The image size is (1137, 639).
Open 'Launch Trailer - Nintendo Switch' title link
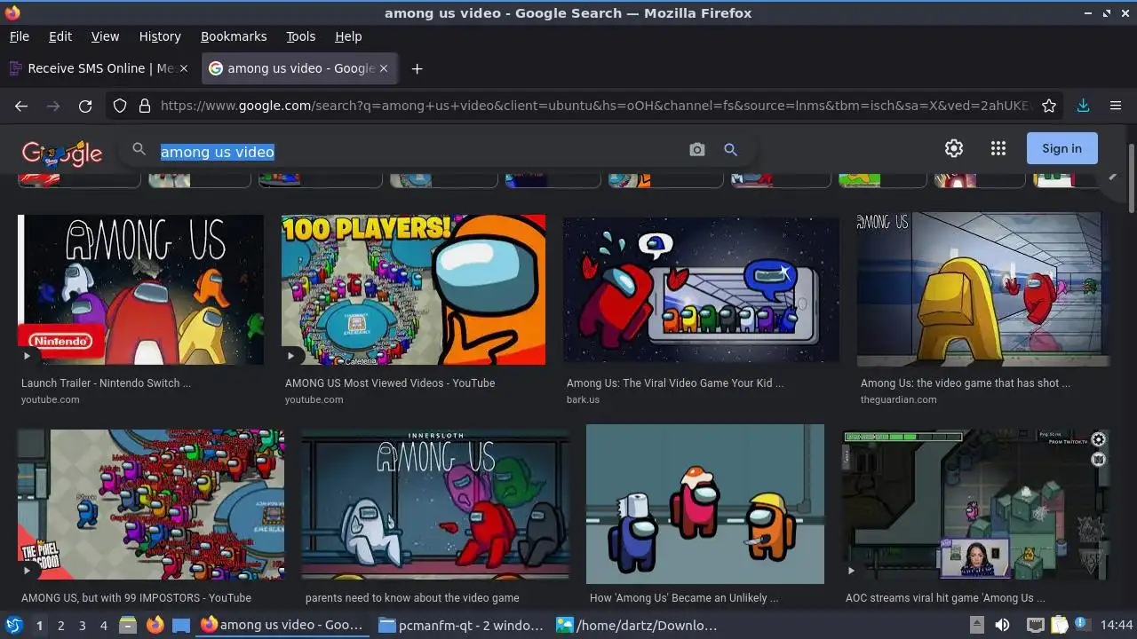[106, 383]
